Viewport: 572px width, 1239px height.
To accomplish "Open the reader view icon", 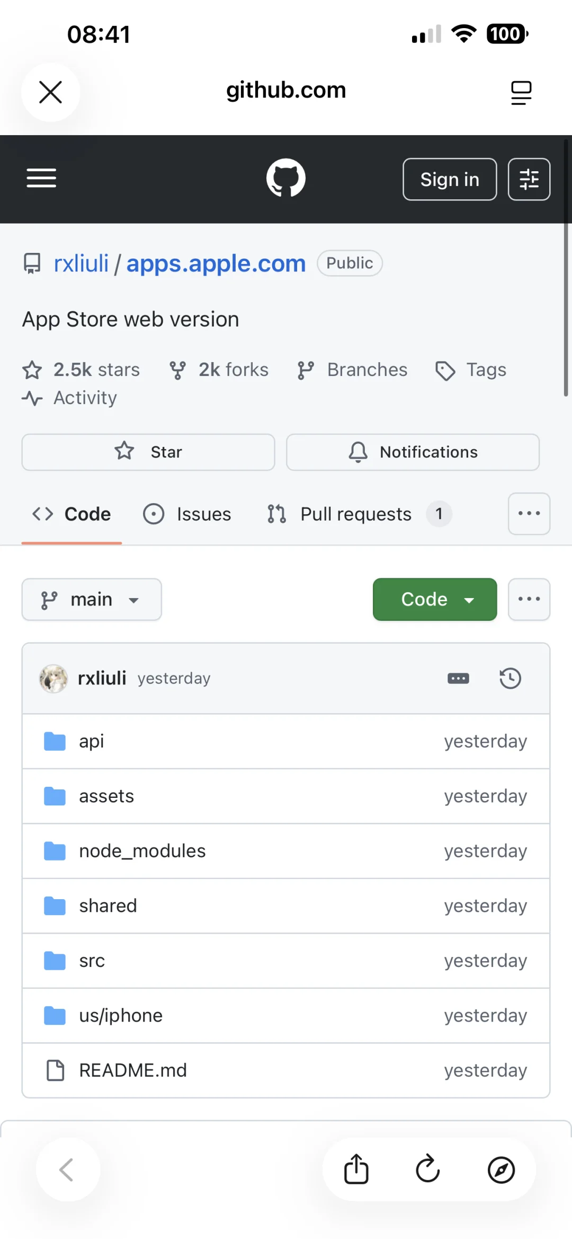I will tap(521, 92).
